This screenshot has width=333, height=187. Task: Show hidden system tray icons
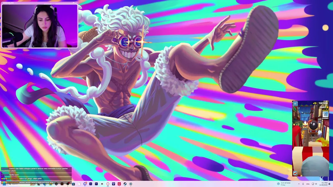(x=299, y=184)
